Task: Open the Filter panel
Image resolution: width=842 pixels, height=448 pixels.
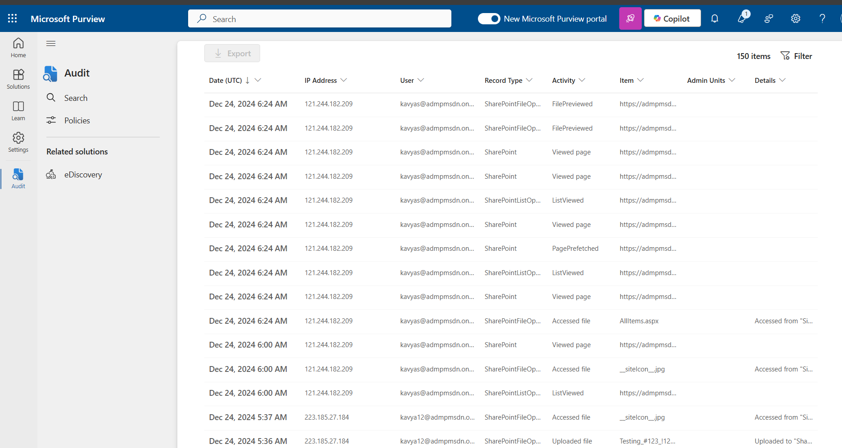Action: [797, 56]
